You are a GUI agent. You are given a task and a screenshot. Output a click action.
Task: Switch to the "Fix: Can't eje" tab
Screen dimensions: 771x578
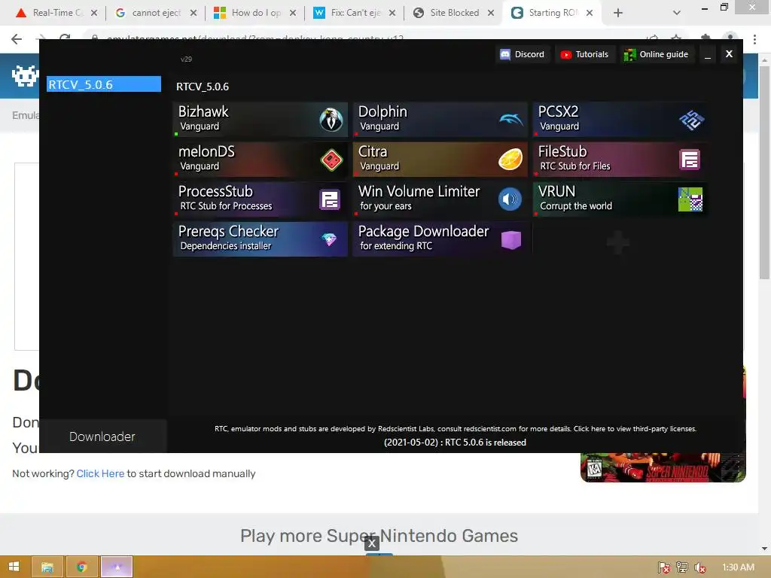355,13
